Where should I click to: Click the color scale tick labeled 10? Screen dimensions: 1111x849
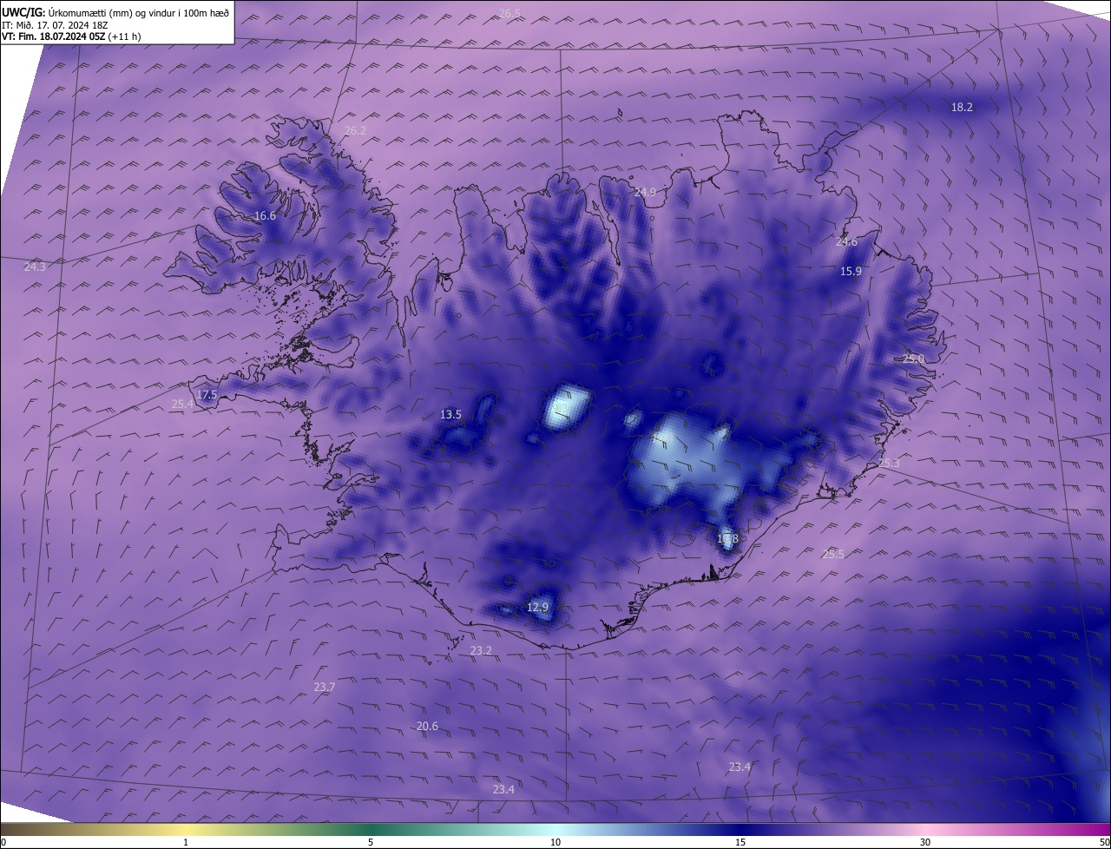coord(555,842)
